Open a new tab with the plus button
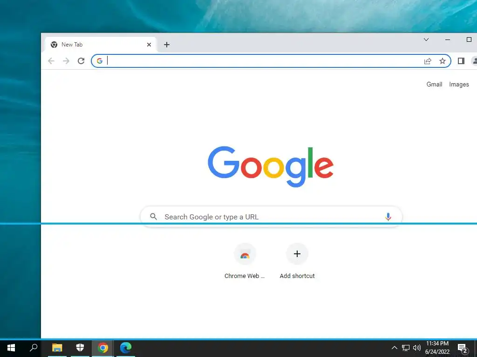This screenshot has width=477, height=357. pos(167,45)
